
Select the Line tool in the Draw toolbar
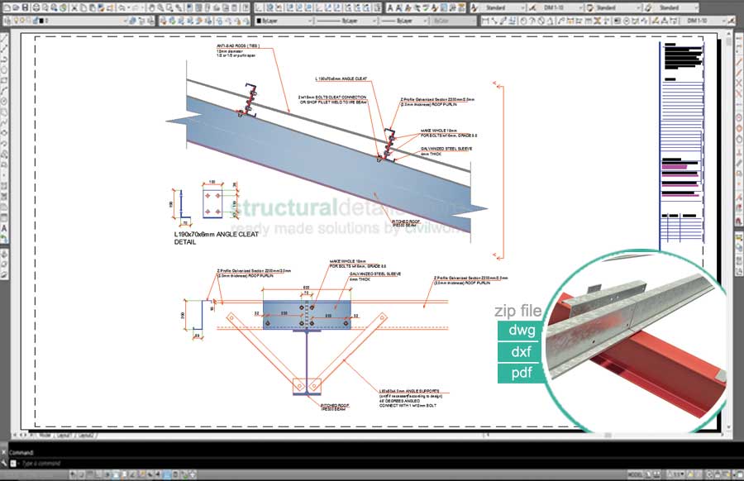pos(6,40)
